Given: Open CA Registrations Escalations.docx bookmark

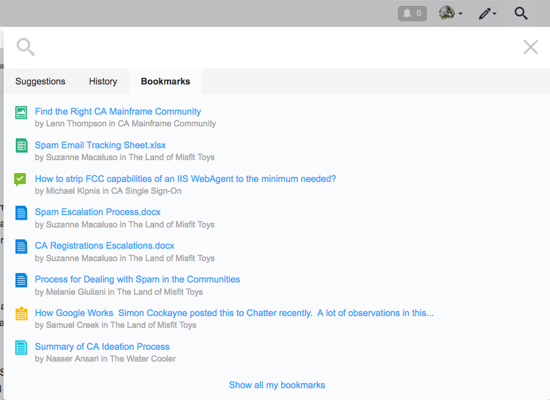Looking at the screenshot, I should coord(105,246).
